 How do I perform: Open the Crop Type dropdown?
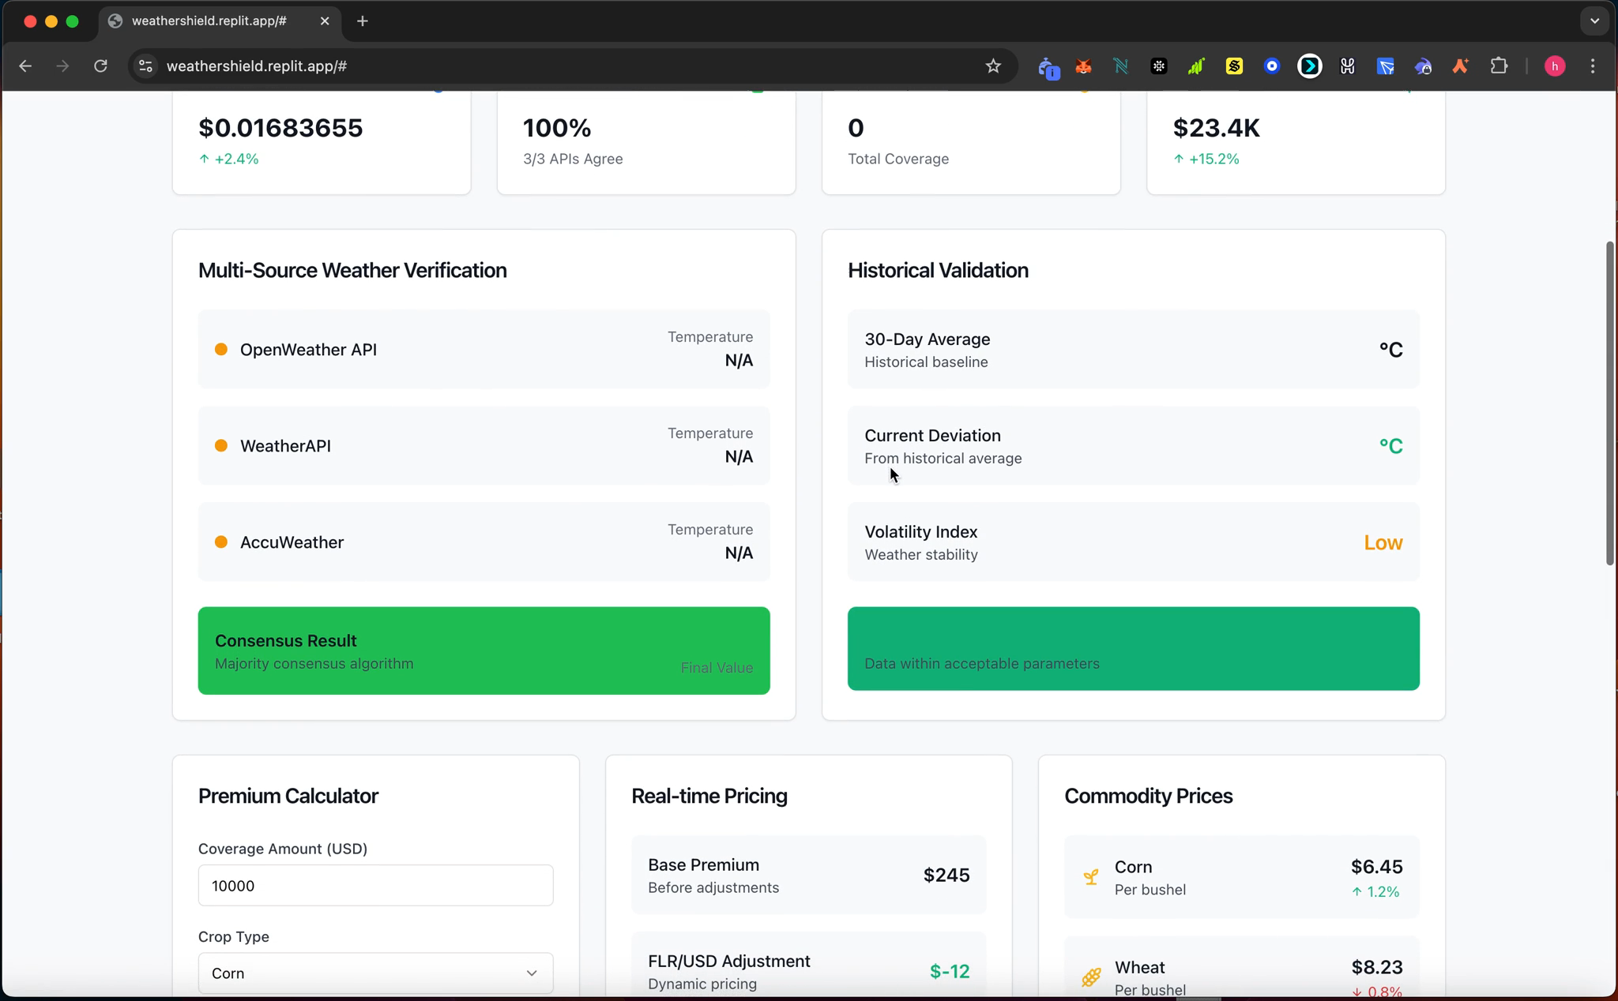[x=375, y=973]
